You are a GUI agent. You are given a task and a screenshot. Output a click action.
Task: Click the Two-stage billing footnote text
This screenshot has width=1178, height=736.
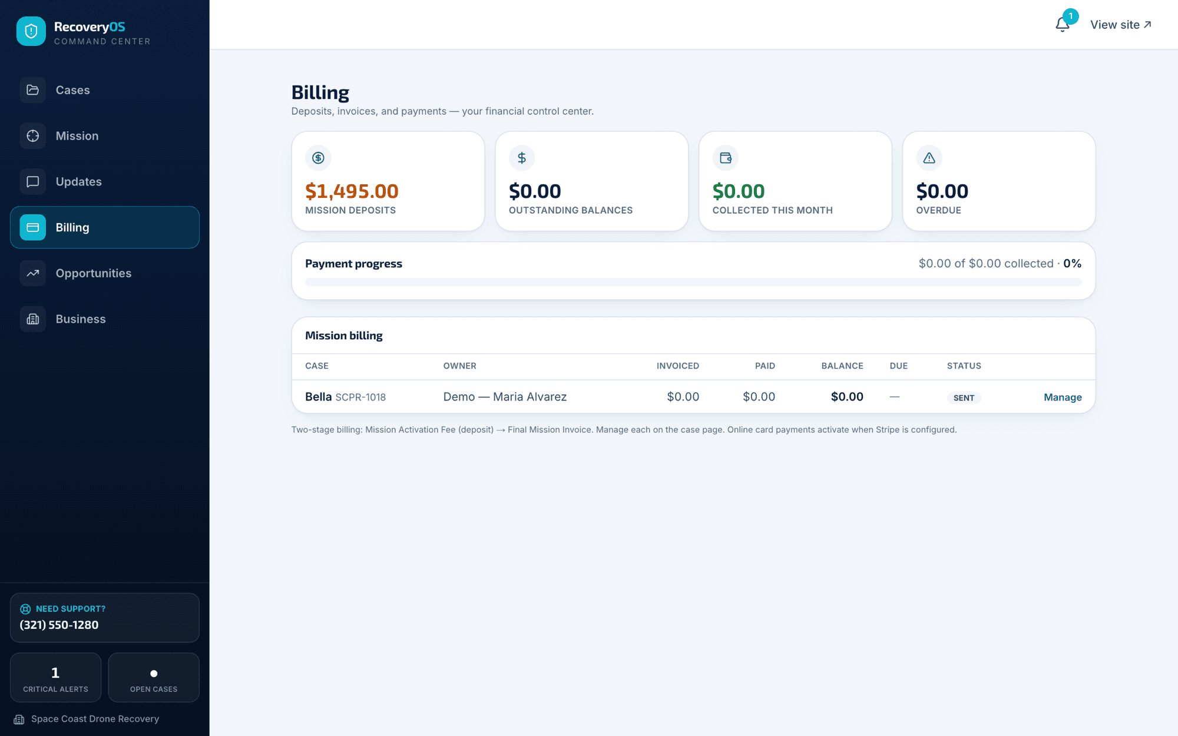pos(624,430)
